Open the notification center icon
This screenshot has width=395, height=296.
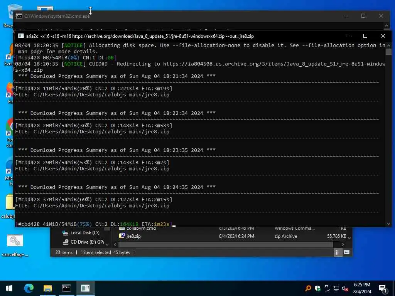pos(383,289)
